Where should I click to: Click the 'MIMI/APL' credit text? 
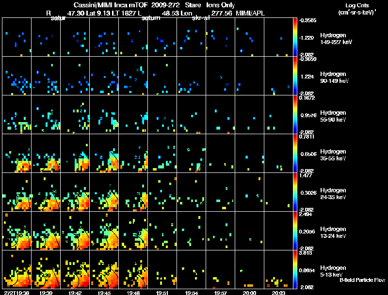click(250, 14)
